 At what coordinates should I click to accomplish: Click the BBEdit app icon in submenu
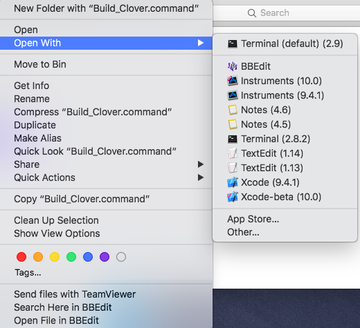pyautogui.click(x=233, y=66)
